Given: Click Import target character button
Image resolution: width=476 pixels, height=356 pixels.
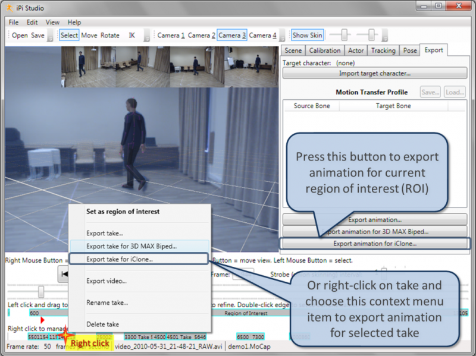Looking at the screenshot, I should [375, 73].
